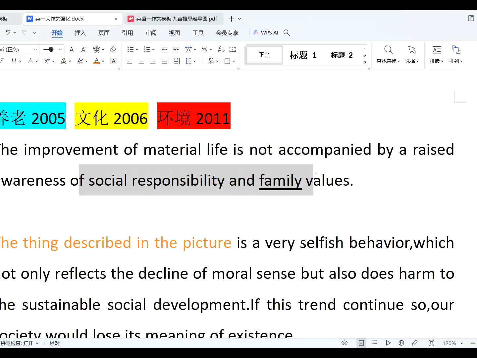Insert a numbered list
Screen dimensions: 477x358
(x=147, y=49)
